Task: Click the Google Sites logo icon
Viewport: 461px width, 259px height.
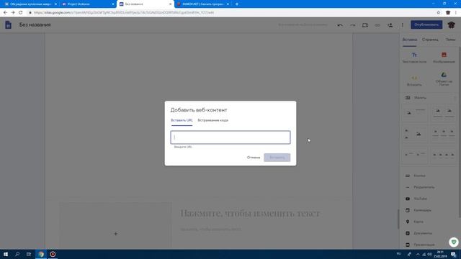Action: point(8,25)
